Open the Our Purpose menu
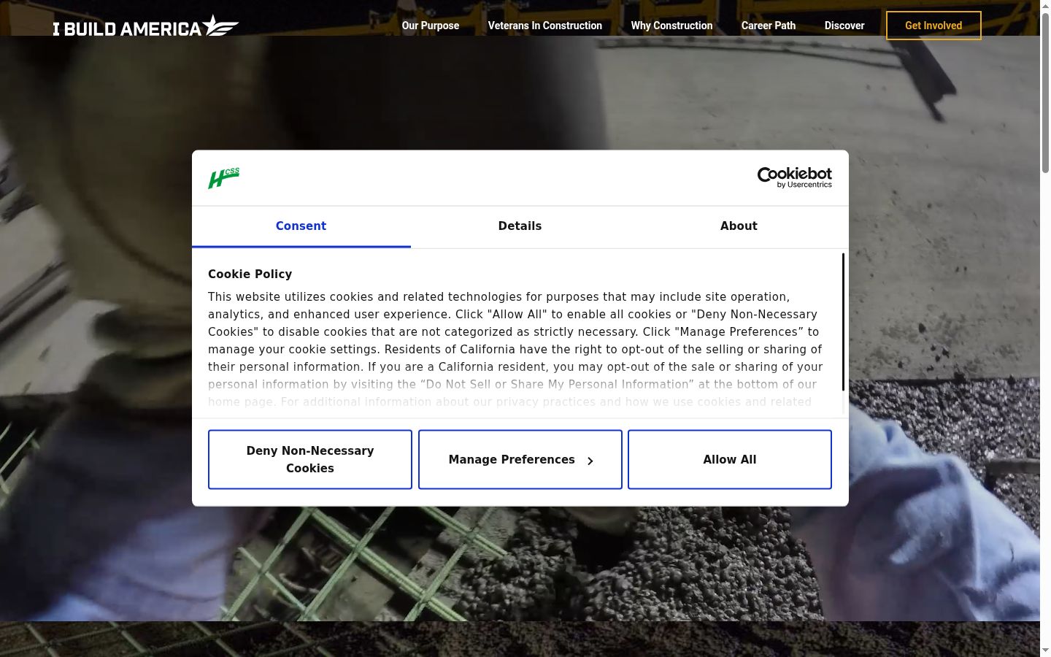The width and height of the screenshot is (1051, 657). point(431,26)
